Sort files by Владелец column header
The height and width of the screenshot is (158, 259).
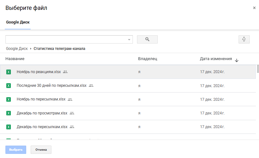147,59
